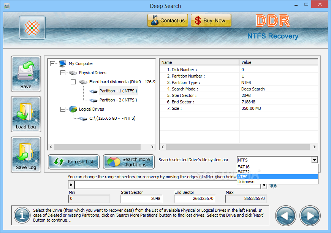The image size is (331, 233).
Task: Click the Logical Drives icon
Action: click(73, 109)
